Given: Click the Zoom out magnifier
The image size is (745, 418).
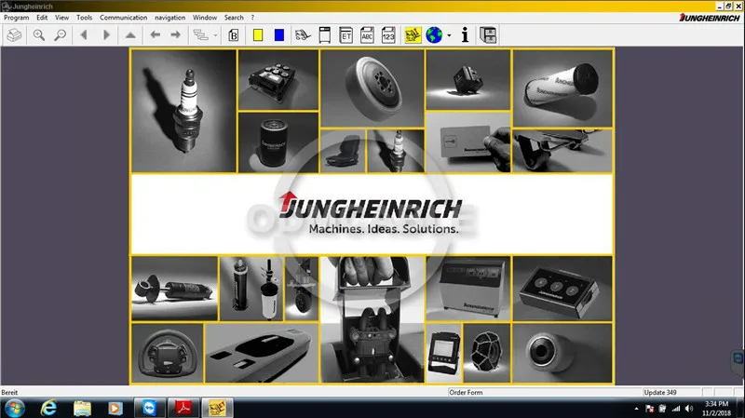Looking at the screenshot, I should click(x=60, y=35).
